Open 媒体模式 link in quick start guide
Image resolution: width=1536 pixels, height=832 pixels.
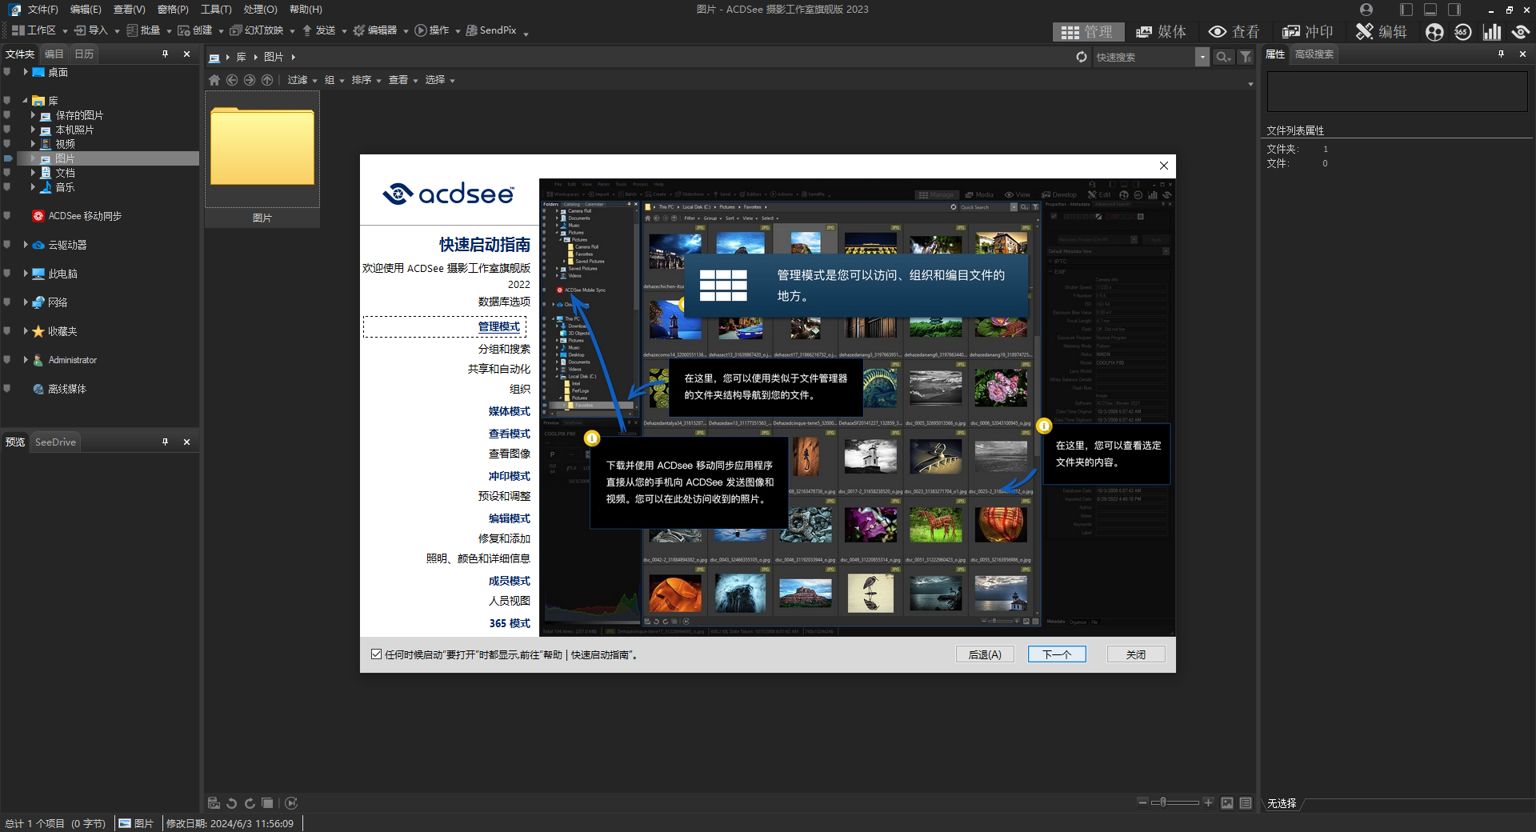[509, 411]
